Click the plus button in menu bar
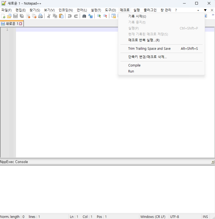The width and height of the screenshot is (215, 219). [x=198, y=10]
